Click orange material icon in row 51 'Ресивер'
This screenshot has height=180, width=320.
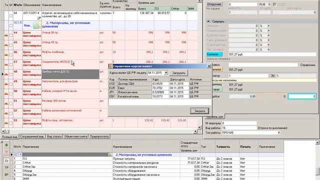(6, 103)
